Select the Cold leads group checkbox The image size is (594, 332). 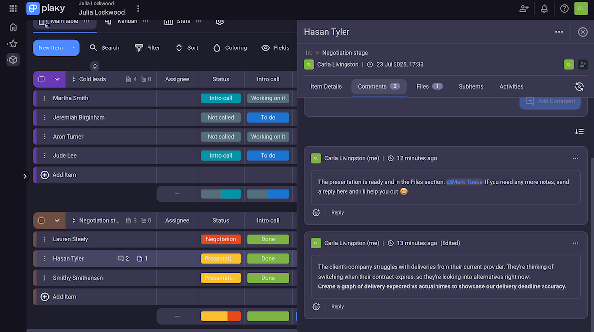pyautogui.click(x=41, y=79)
